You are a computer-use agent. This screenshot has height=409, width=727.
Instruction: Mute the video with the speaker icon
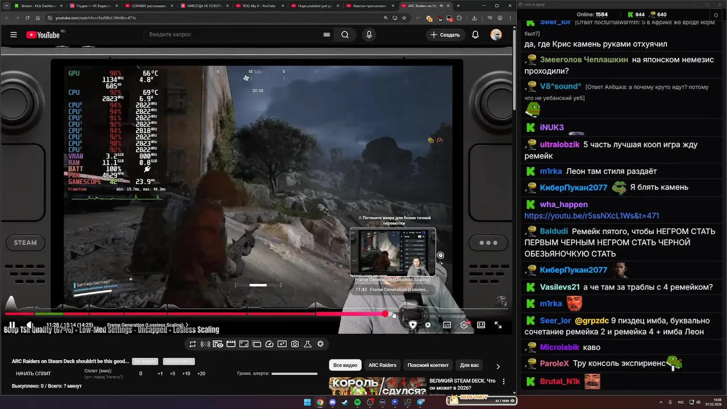click(x=30, y=325)
